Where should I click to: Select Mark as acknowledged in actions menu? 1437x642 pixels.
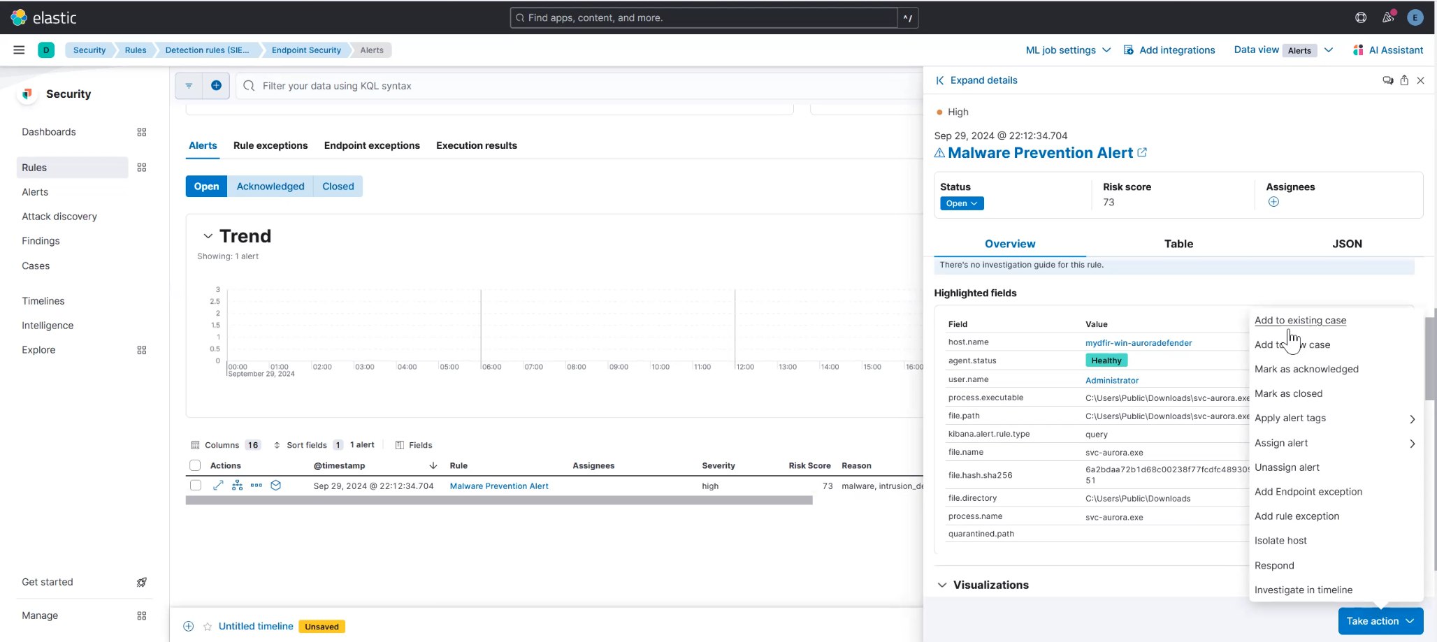[1306, 369]
